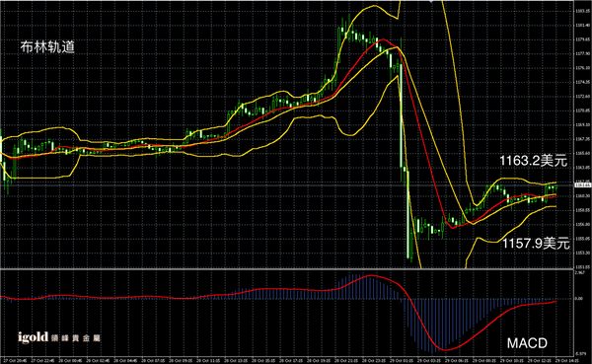
Task: Click the 1165.60 price axis label
Action: coord(582,153)
